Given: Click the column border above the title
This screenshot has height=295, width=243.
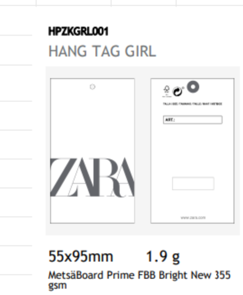Looking at the screenshot, I should 111,3.
